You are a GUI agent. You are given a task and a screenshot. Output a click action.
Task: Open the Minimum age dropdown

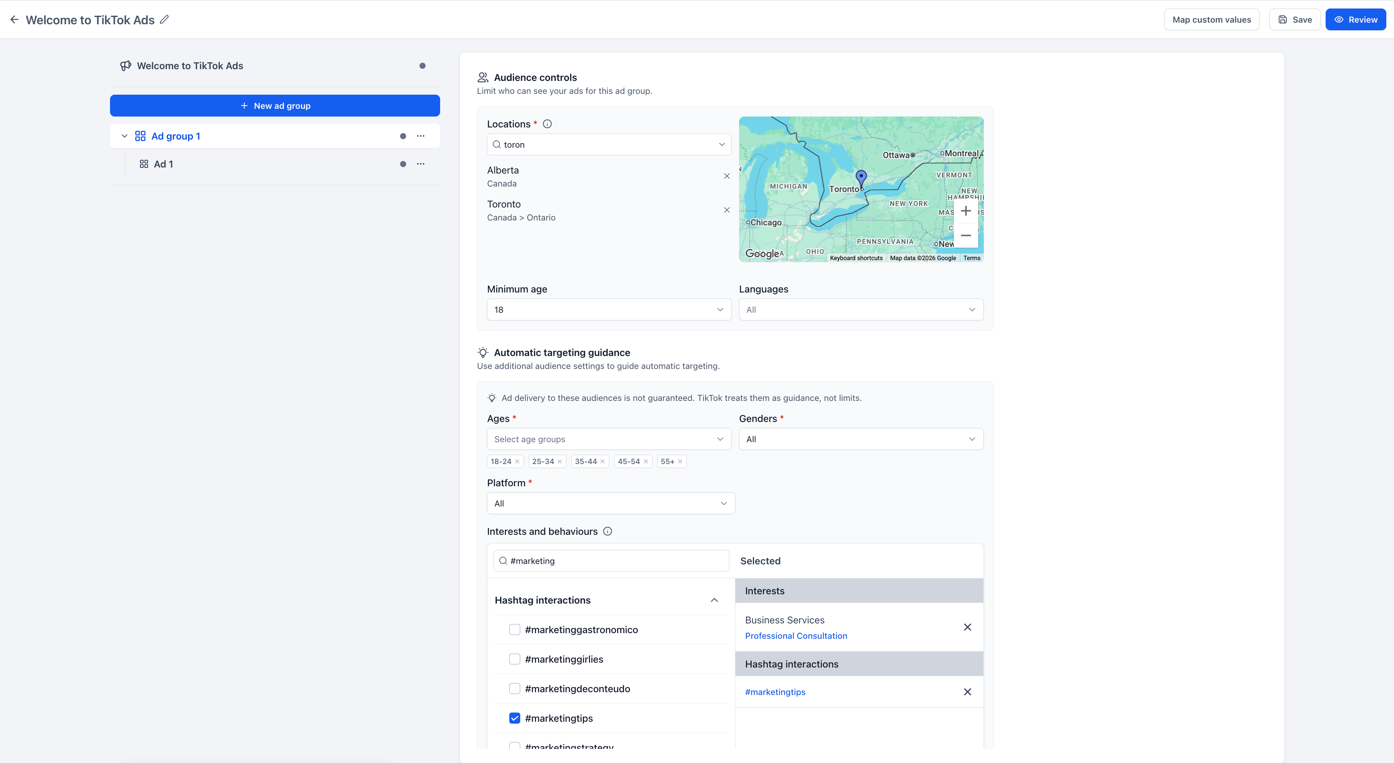609,309
